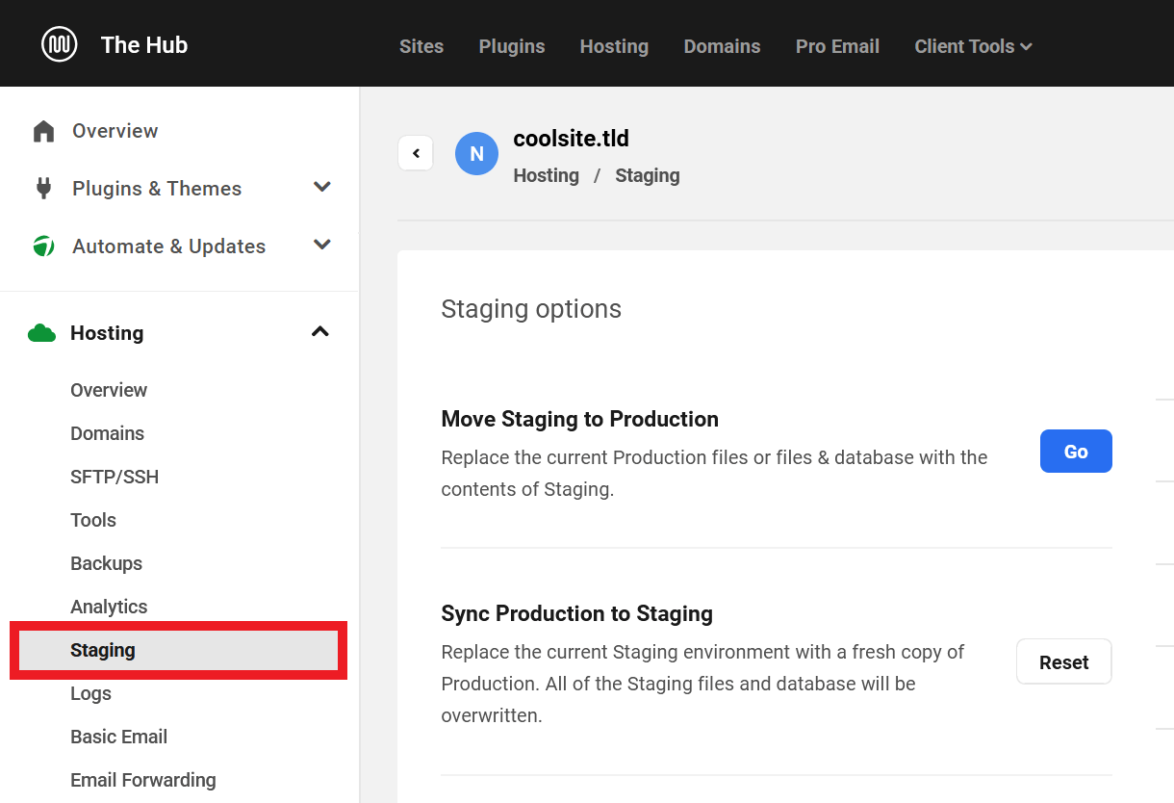
Task: Expand the Automate & Updates section
Action: 322,245
